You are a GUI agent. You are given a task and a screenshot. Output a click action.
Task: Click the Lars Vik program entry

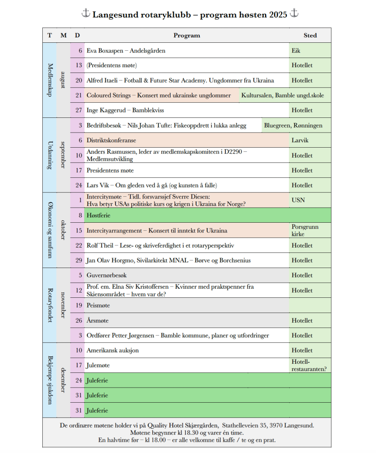click(151, 185)
